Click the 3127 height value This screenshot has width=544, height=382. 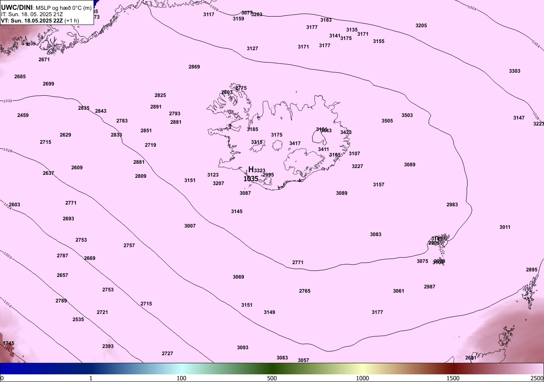pos(252,48)
